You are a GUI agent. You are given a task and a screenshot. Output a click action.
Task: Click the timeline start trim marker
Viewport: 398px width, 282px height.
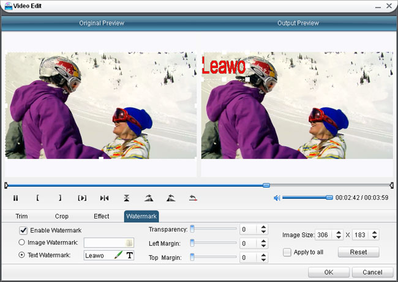coord(6,185)
